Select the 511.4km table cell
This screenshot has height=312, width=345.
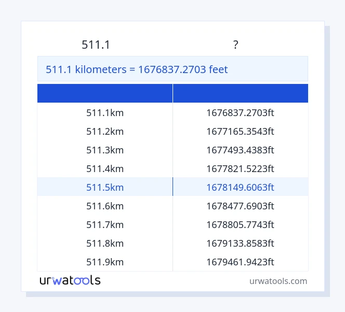click(105, 168)
